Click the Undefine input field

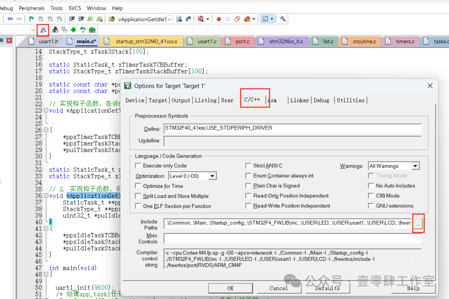pos(292,141)
